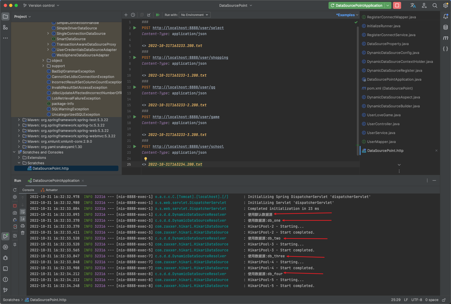
Task: Close the DataSourcePoint.http editor tab
Action: click(436, 151)
